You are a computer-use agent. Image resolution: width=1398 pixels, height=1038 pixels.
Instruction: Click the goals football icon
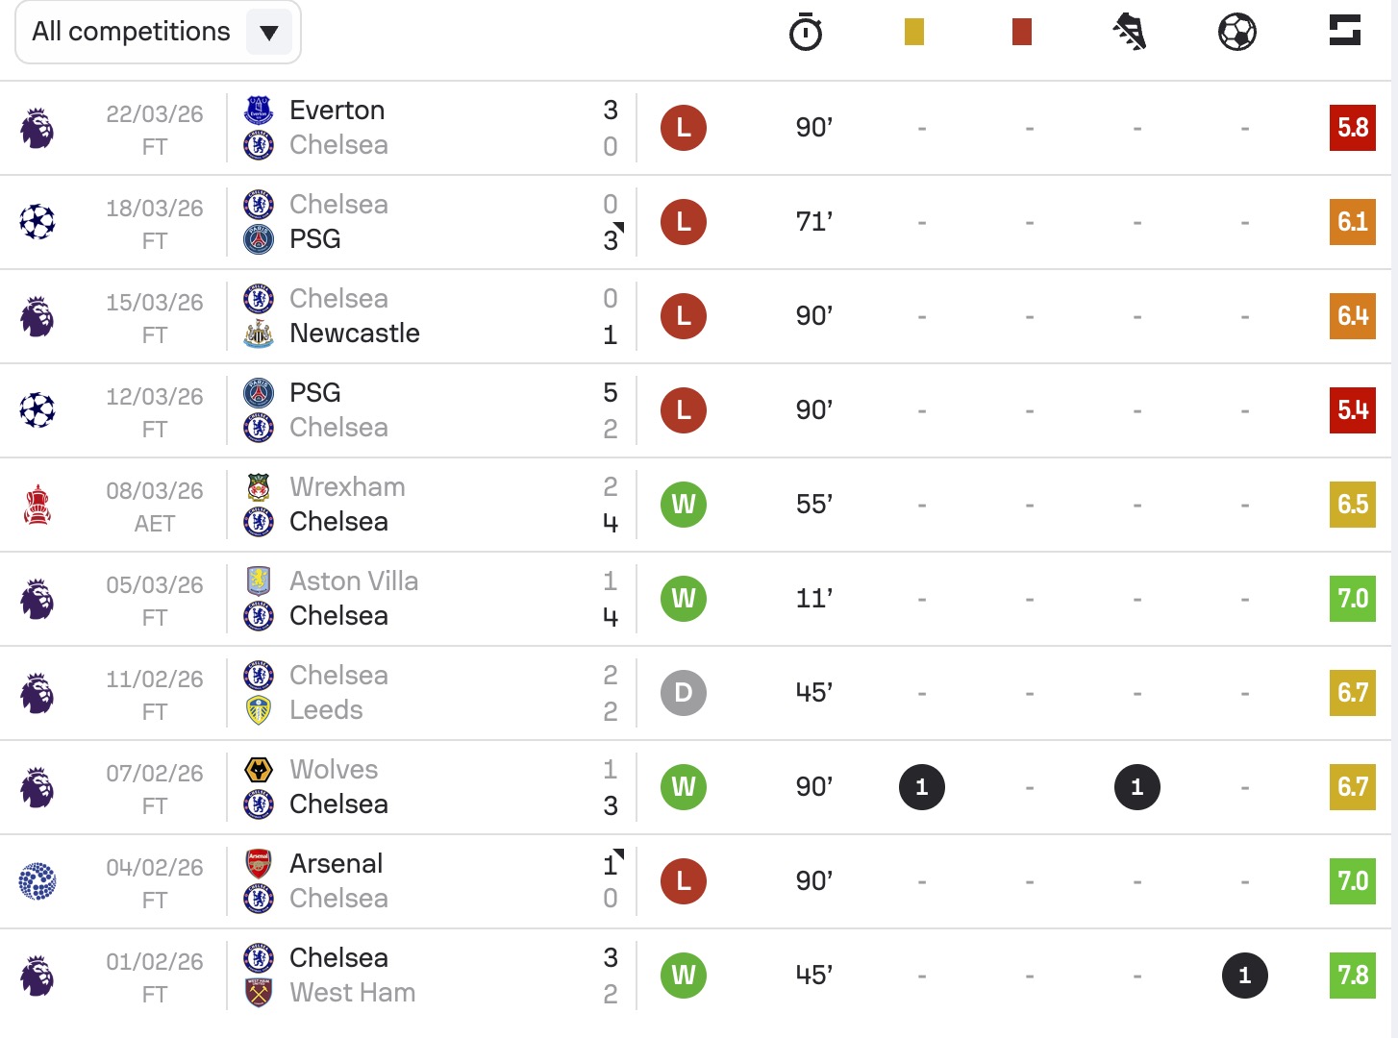(1237, 32)
